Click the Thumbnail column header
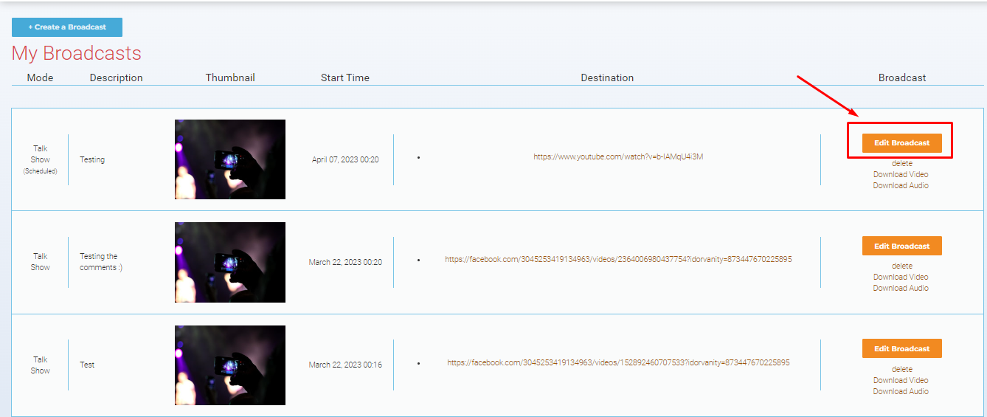Screen dimensions: 987x417 click(230, 77)
